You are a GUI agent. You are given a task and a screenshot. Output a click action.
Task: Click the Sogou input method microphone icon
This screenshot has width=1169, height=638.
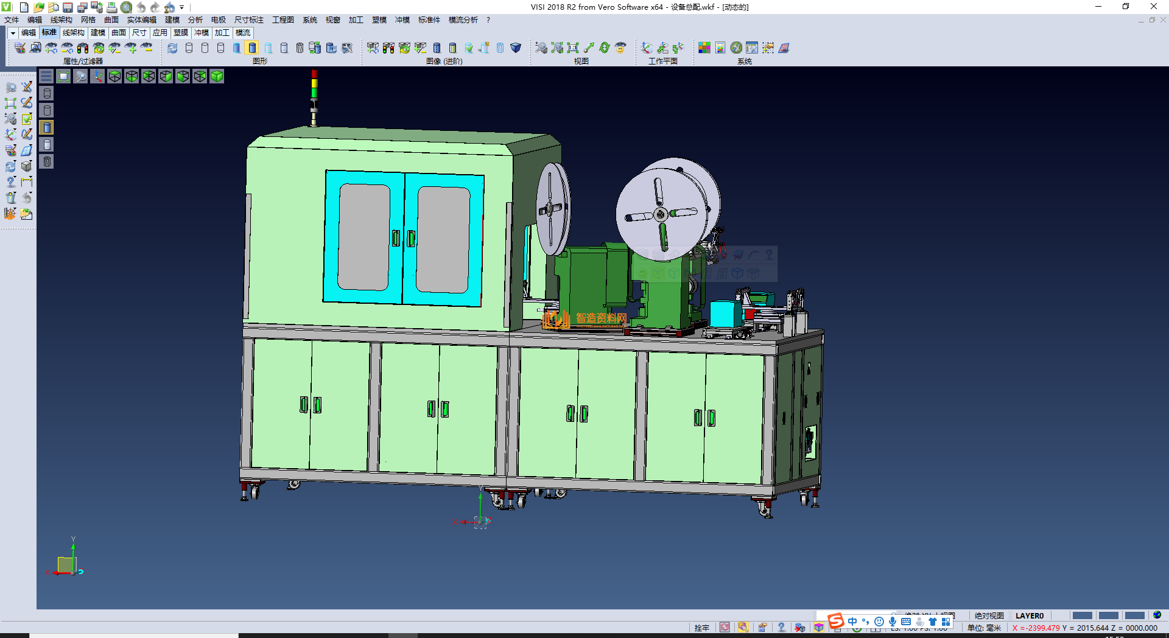[x=892, y=622]
